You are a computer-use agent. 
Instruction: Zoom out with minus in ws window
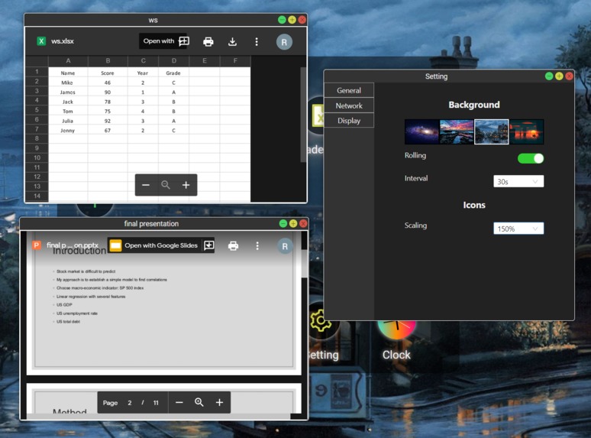coord(146,185)
